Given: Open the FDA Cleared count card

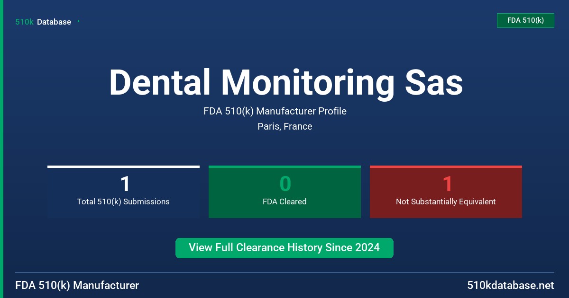Looking at the screenshot, I should pos(284,192).
